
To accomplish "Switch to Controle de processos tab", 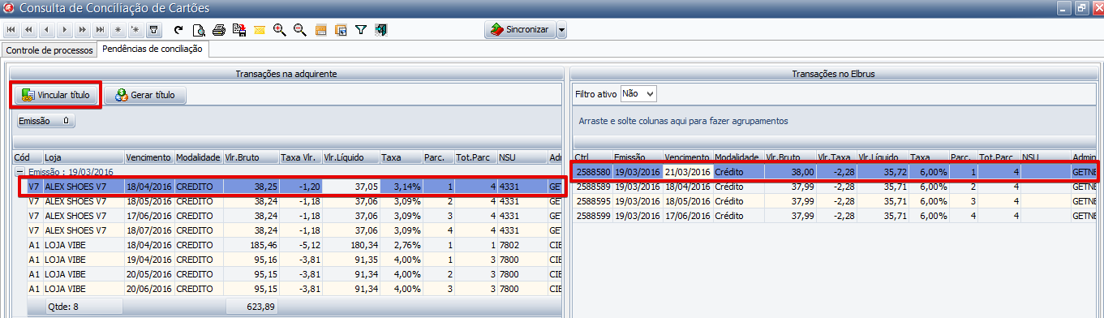I will click(49, 50).
